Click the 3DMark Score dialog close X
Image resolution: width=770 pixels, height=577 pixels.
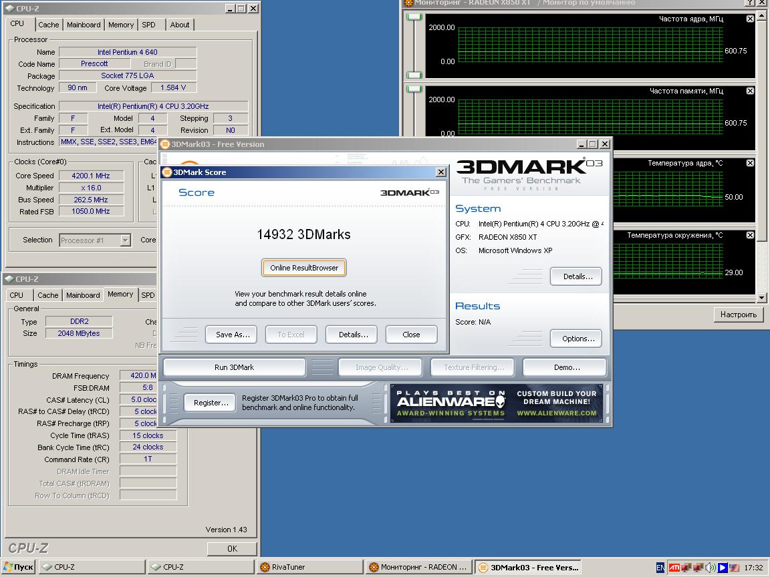[441, 172]
